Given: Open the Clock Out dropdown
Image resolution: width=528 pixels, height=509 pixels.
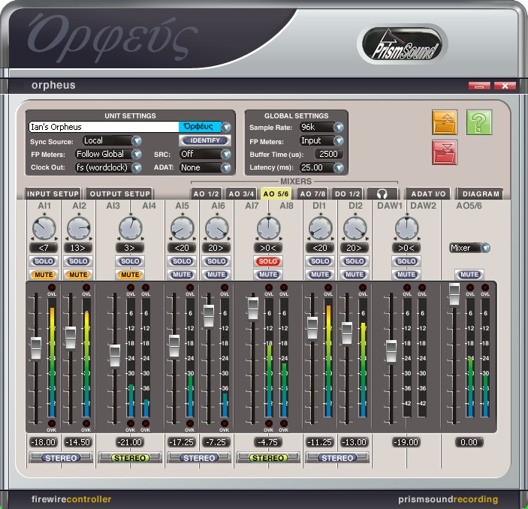Looking at the screenshot, I should (x=137, y=167).
